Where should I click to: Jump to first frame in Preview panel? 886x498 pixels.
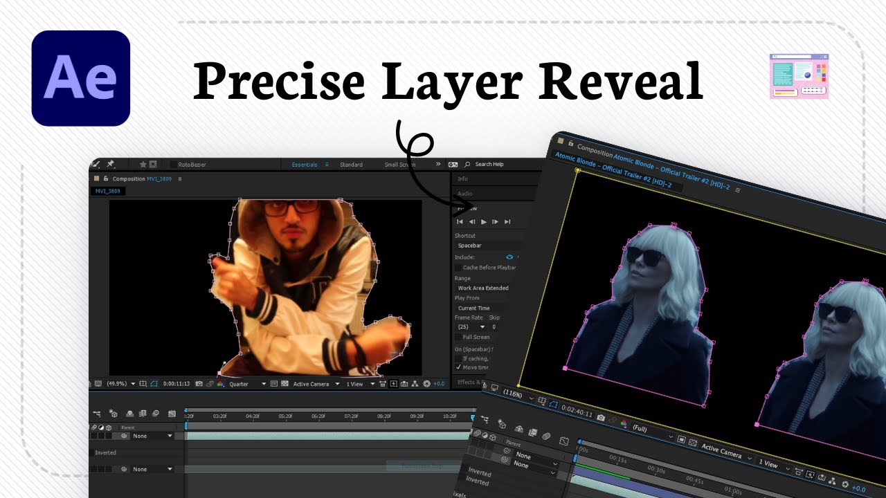click(460, 222)
